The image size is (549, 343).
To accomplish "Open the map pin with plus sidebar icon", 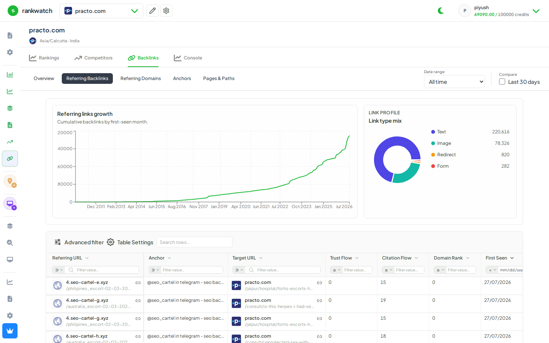I will coord(10,181).
